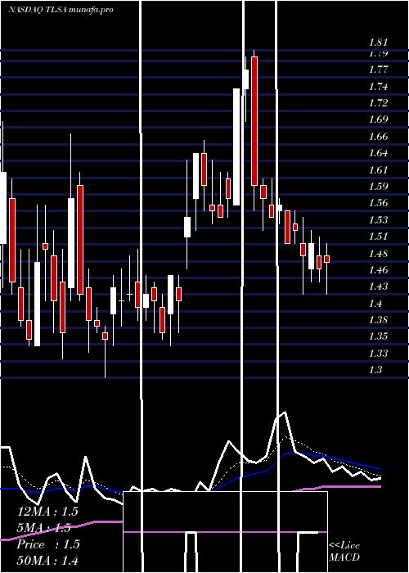The height and width of the screenshot is (573, 409).
Task: Click the 1.51 price axis label
Action: (378, 237)
